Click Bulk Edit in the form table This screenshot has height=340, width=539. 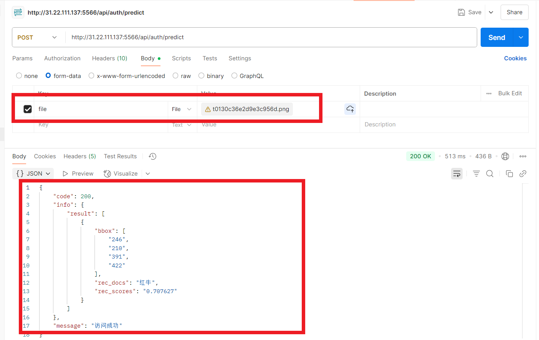(510, 93)
